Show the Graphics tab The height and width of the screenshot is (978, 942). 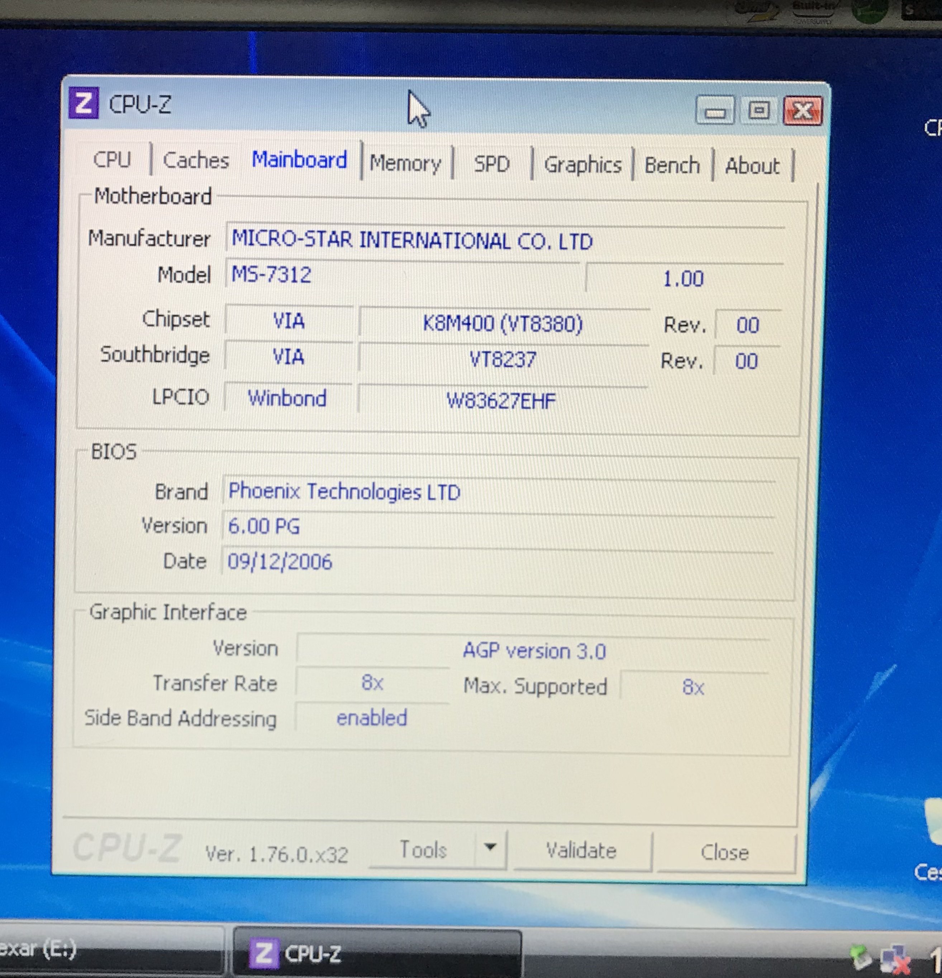point(582,165)
